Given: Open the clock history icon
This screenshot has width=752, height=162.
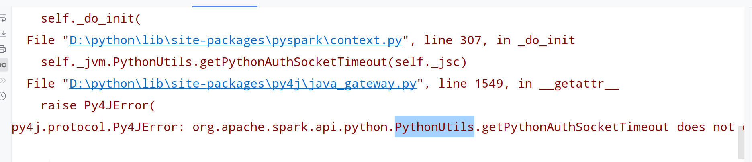Looking at the screenshot, I should point(3,96).
